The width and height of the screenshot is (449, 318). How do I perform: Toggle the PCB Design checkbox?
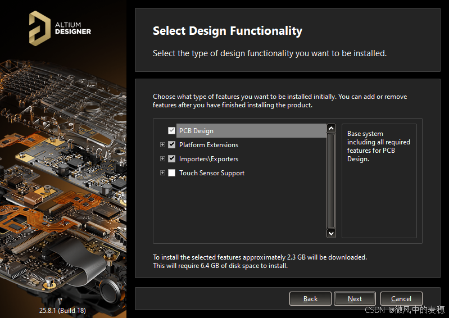click(x=171, y=130)
